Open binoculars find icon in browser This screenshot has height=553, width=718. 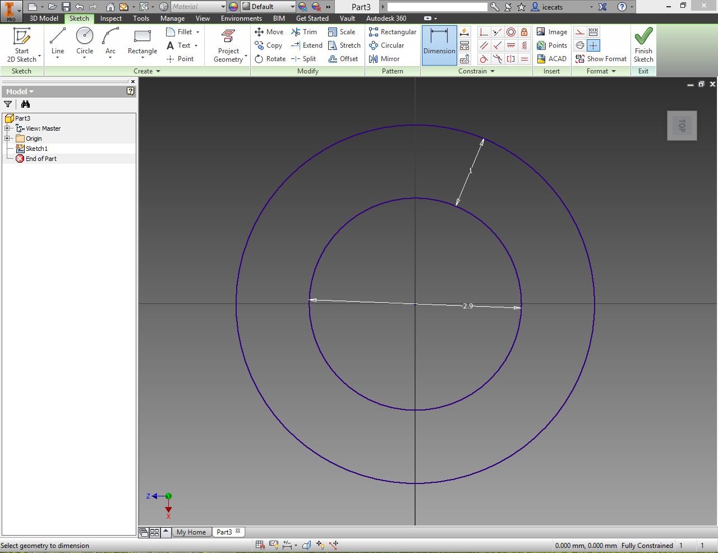(x=25, y=104)
